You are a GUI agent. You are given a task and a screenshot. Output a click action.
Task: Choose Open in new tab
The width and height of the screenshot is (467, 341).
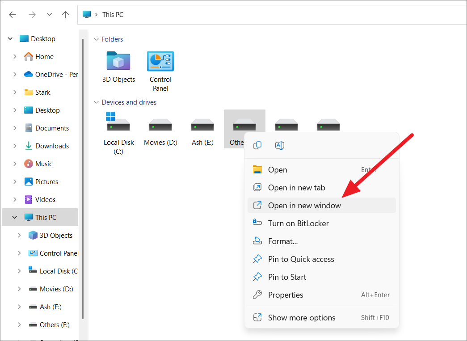pos(322,188)
